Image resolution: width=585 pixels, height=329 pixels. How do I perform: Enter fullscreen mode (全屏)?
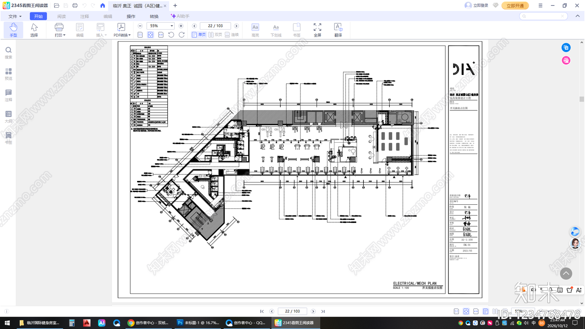pos(317,30)
